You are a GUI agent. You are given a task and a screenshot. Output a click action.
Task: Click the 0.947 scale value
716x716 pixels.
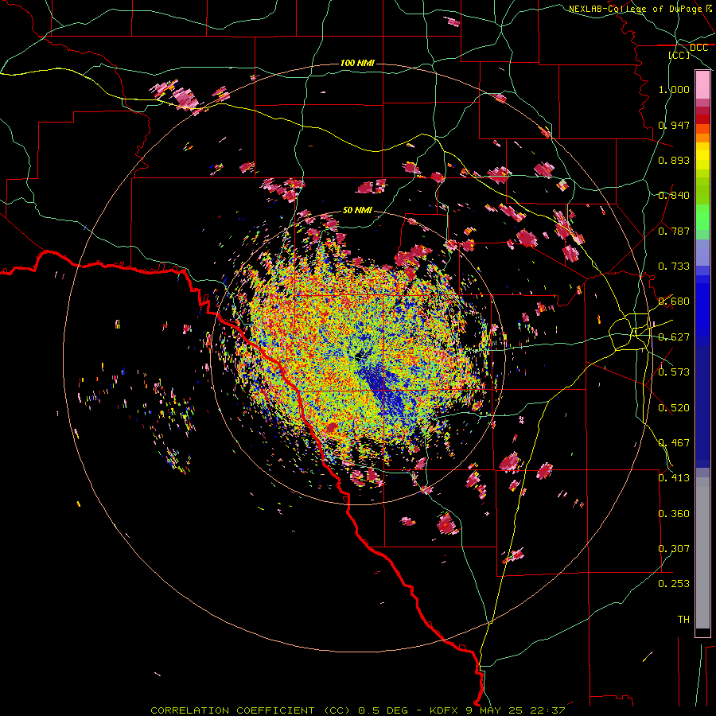(x=674, y=125)
